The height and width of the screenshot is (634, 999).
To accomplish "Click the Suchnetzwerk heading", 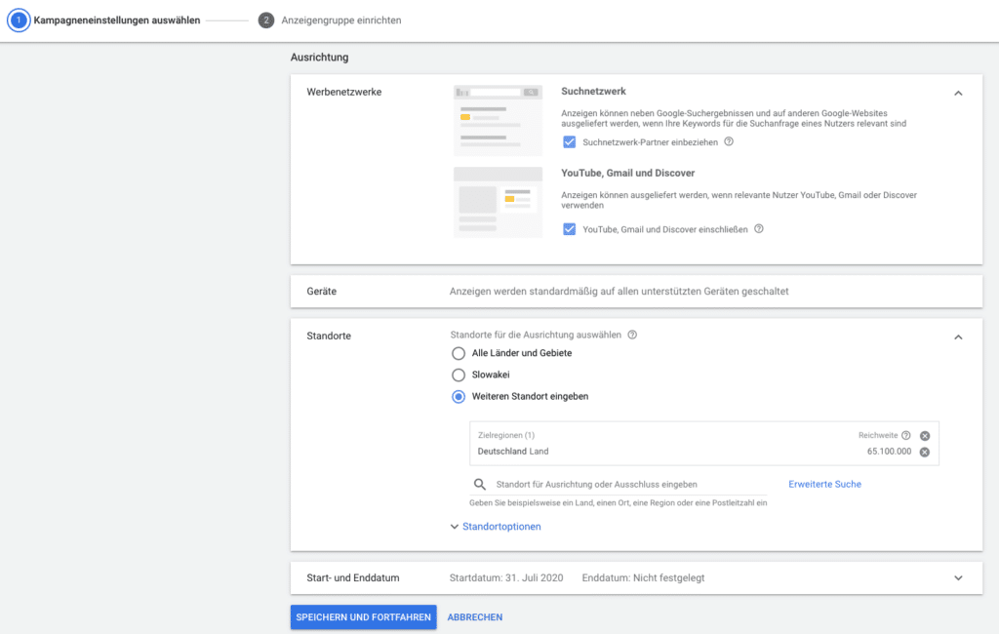I will coord(593,91).
